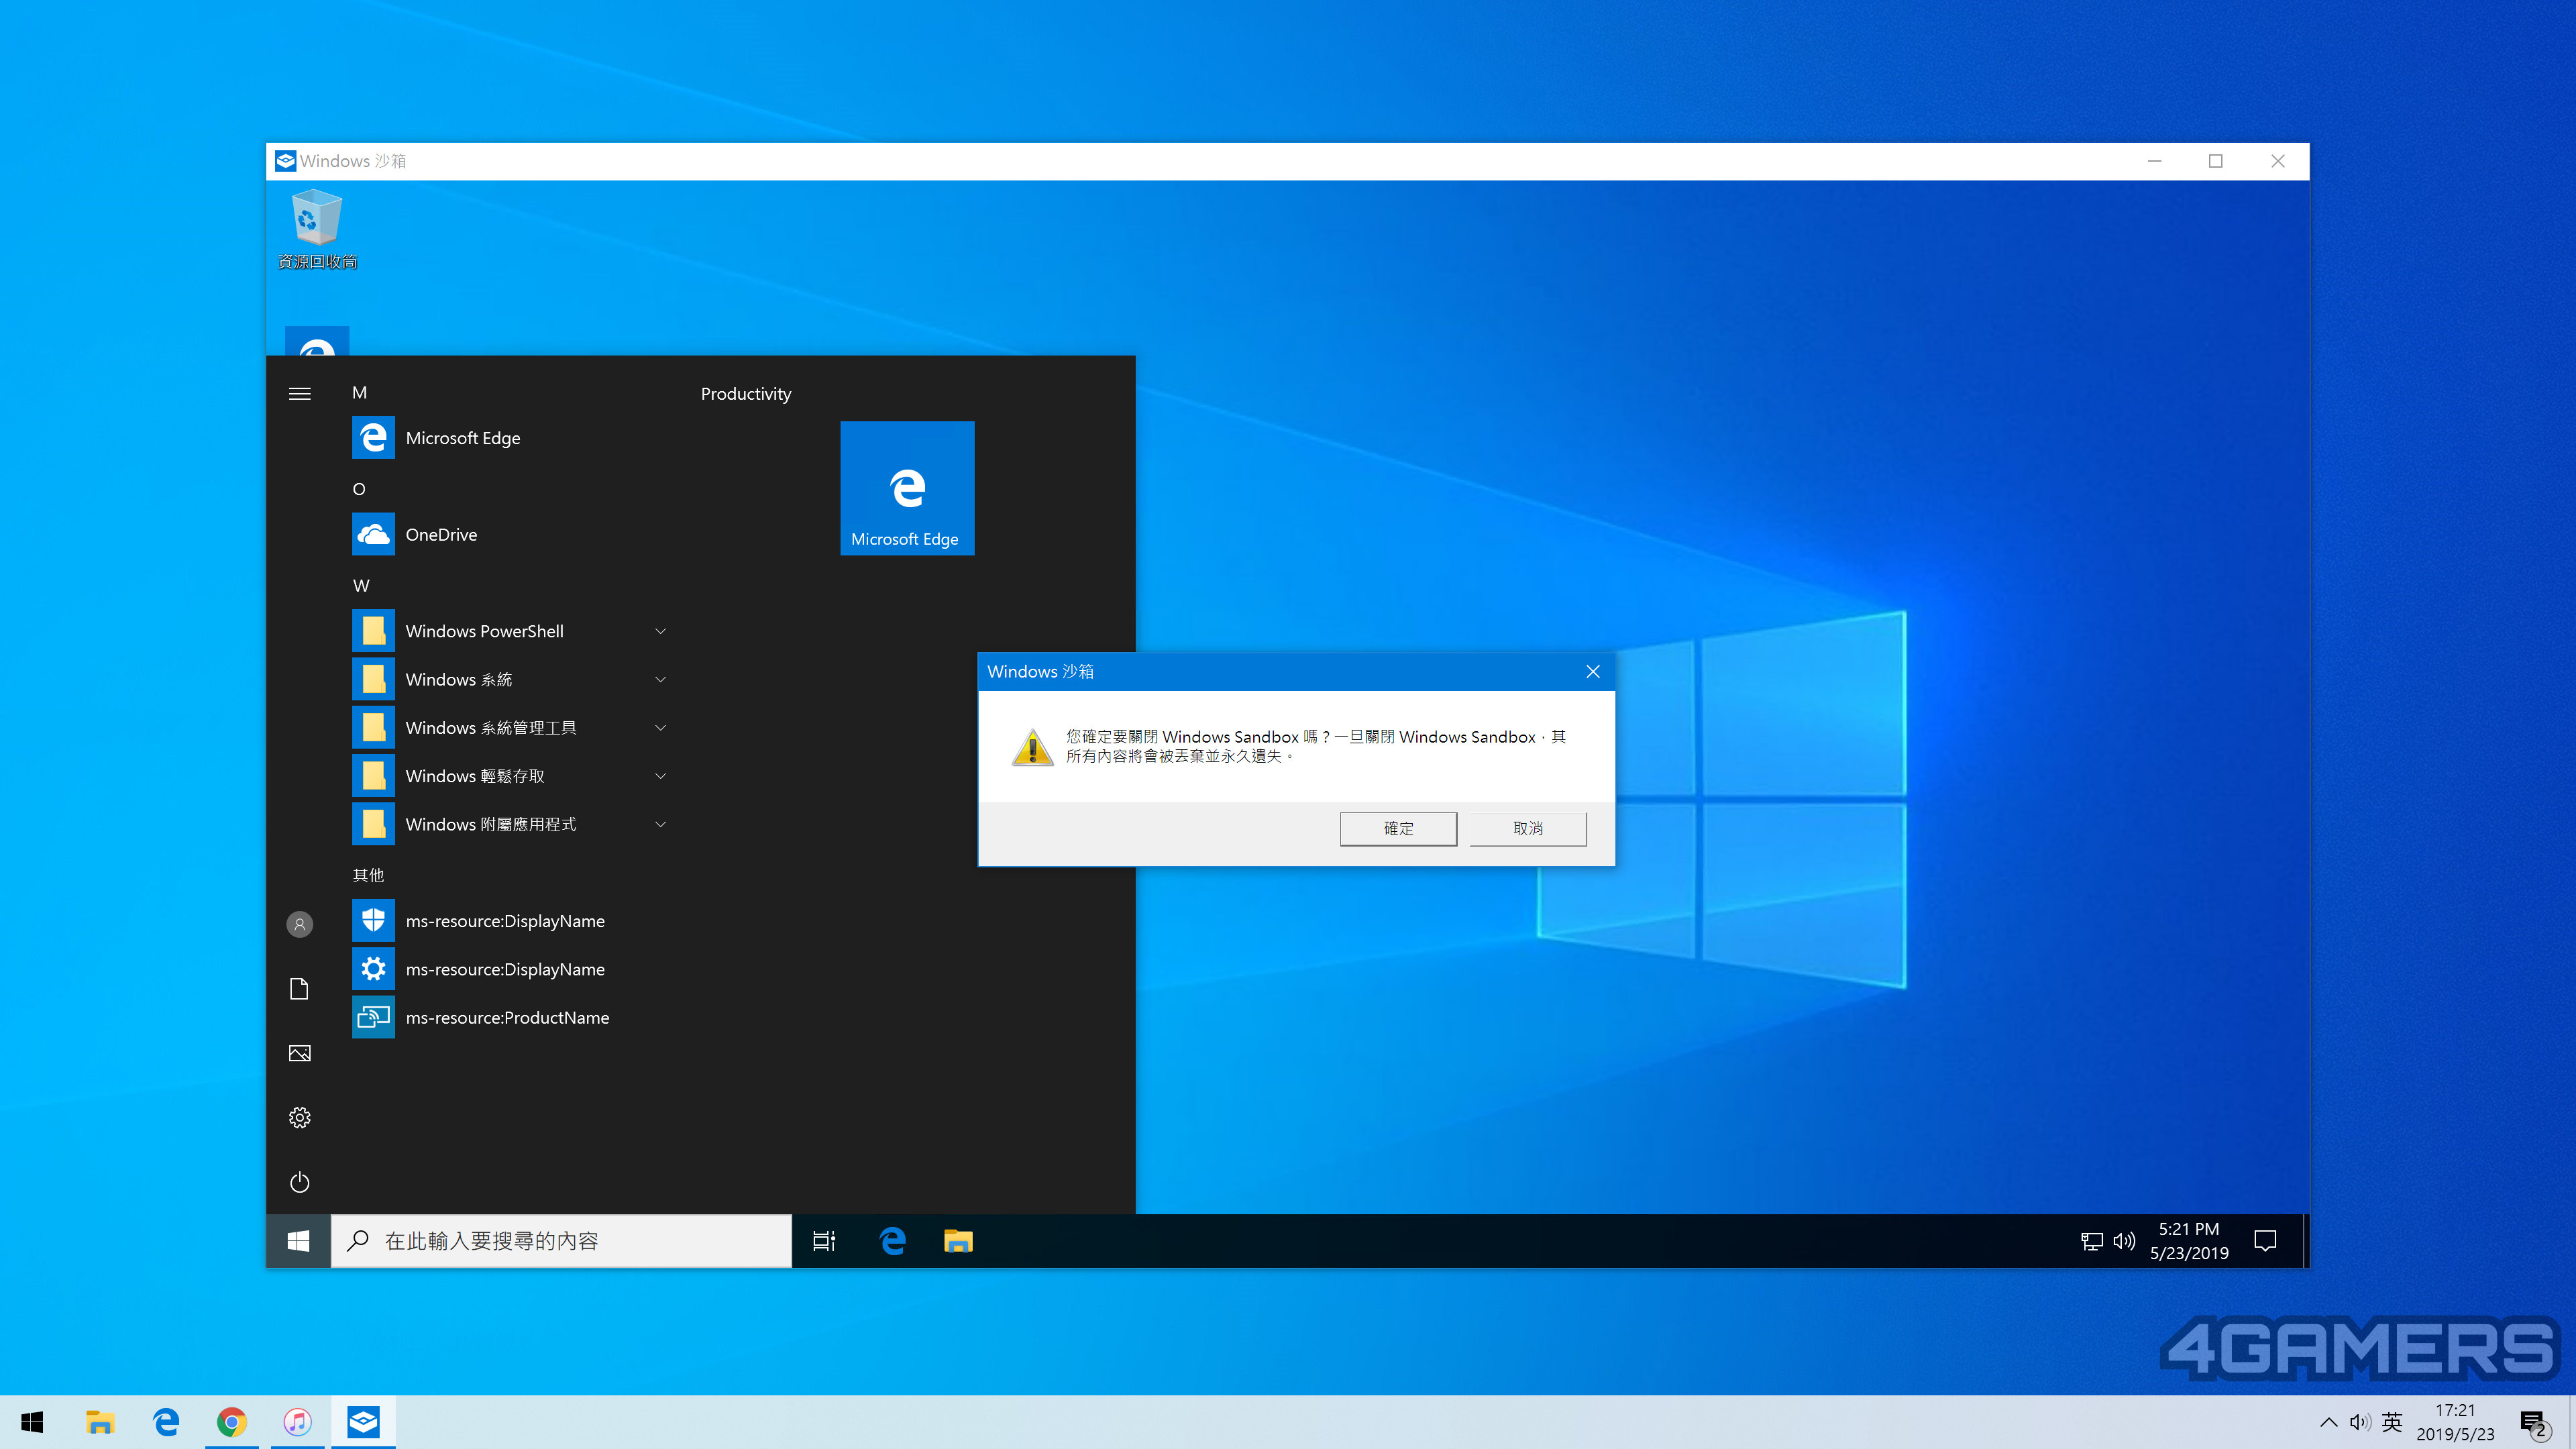Open Documents from the Start sidebar
The height and width of the screenshot is (1449, 2576).
coord(299,989)
